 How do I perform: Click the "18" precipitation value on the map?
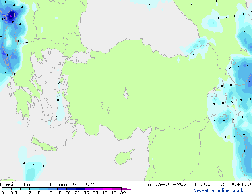(x=12, y=22)
